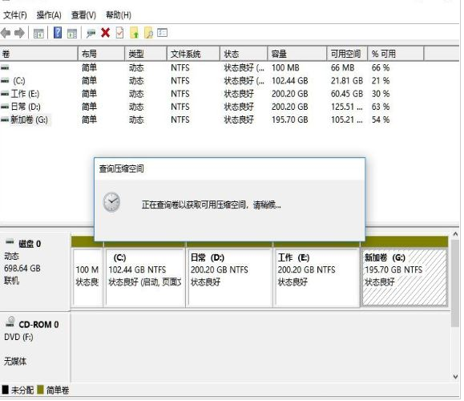464x401 pixels.
Task: Click the connect drive toolbar icon
Action: point(91,33)
